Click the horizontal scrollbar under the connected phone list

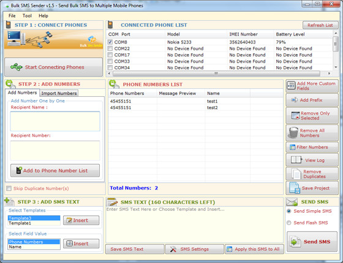pyautogui.click(x=216, y=74)
